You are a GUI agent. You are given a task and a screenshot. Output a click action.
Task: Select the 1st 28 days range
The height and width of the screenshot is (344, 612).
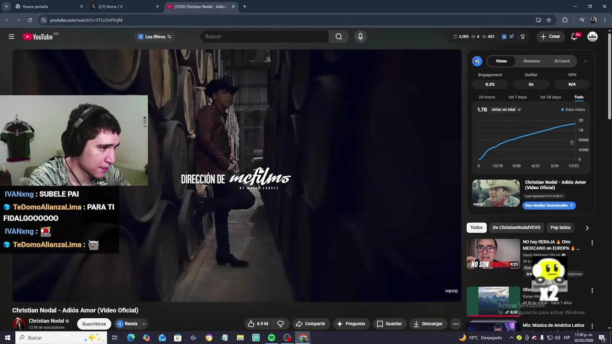pos(550,97)
